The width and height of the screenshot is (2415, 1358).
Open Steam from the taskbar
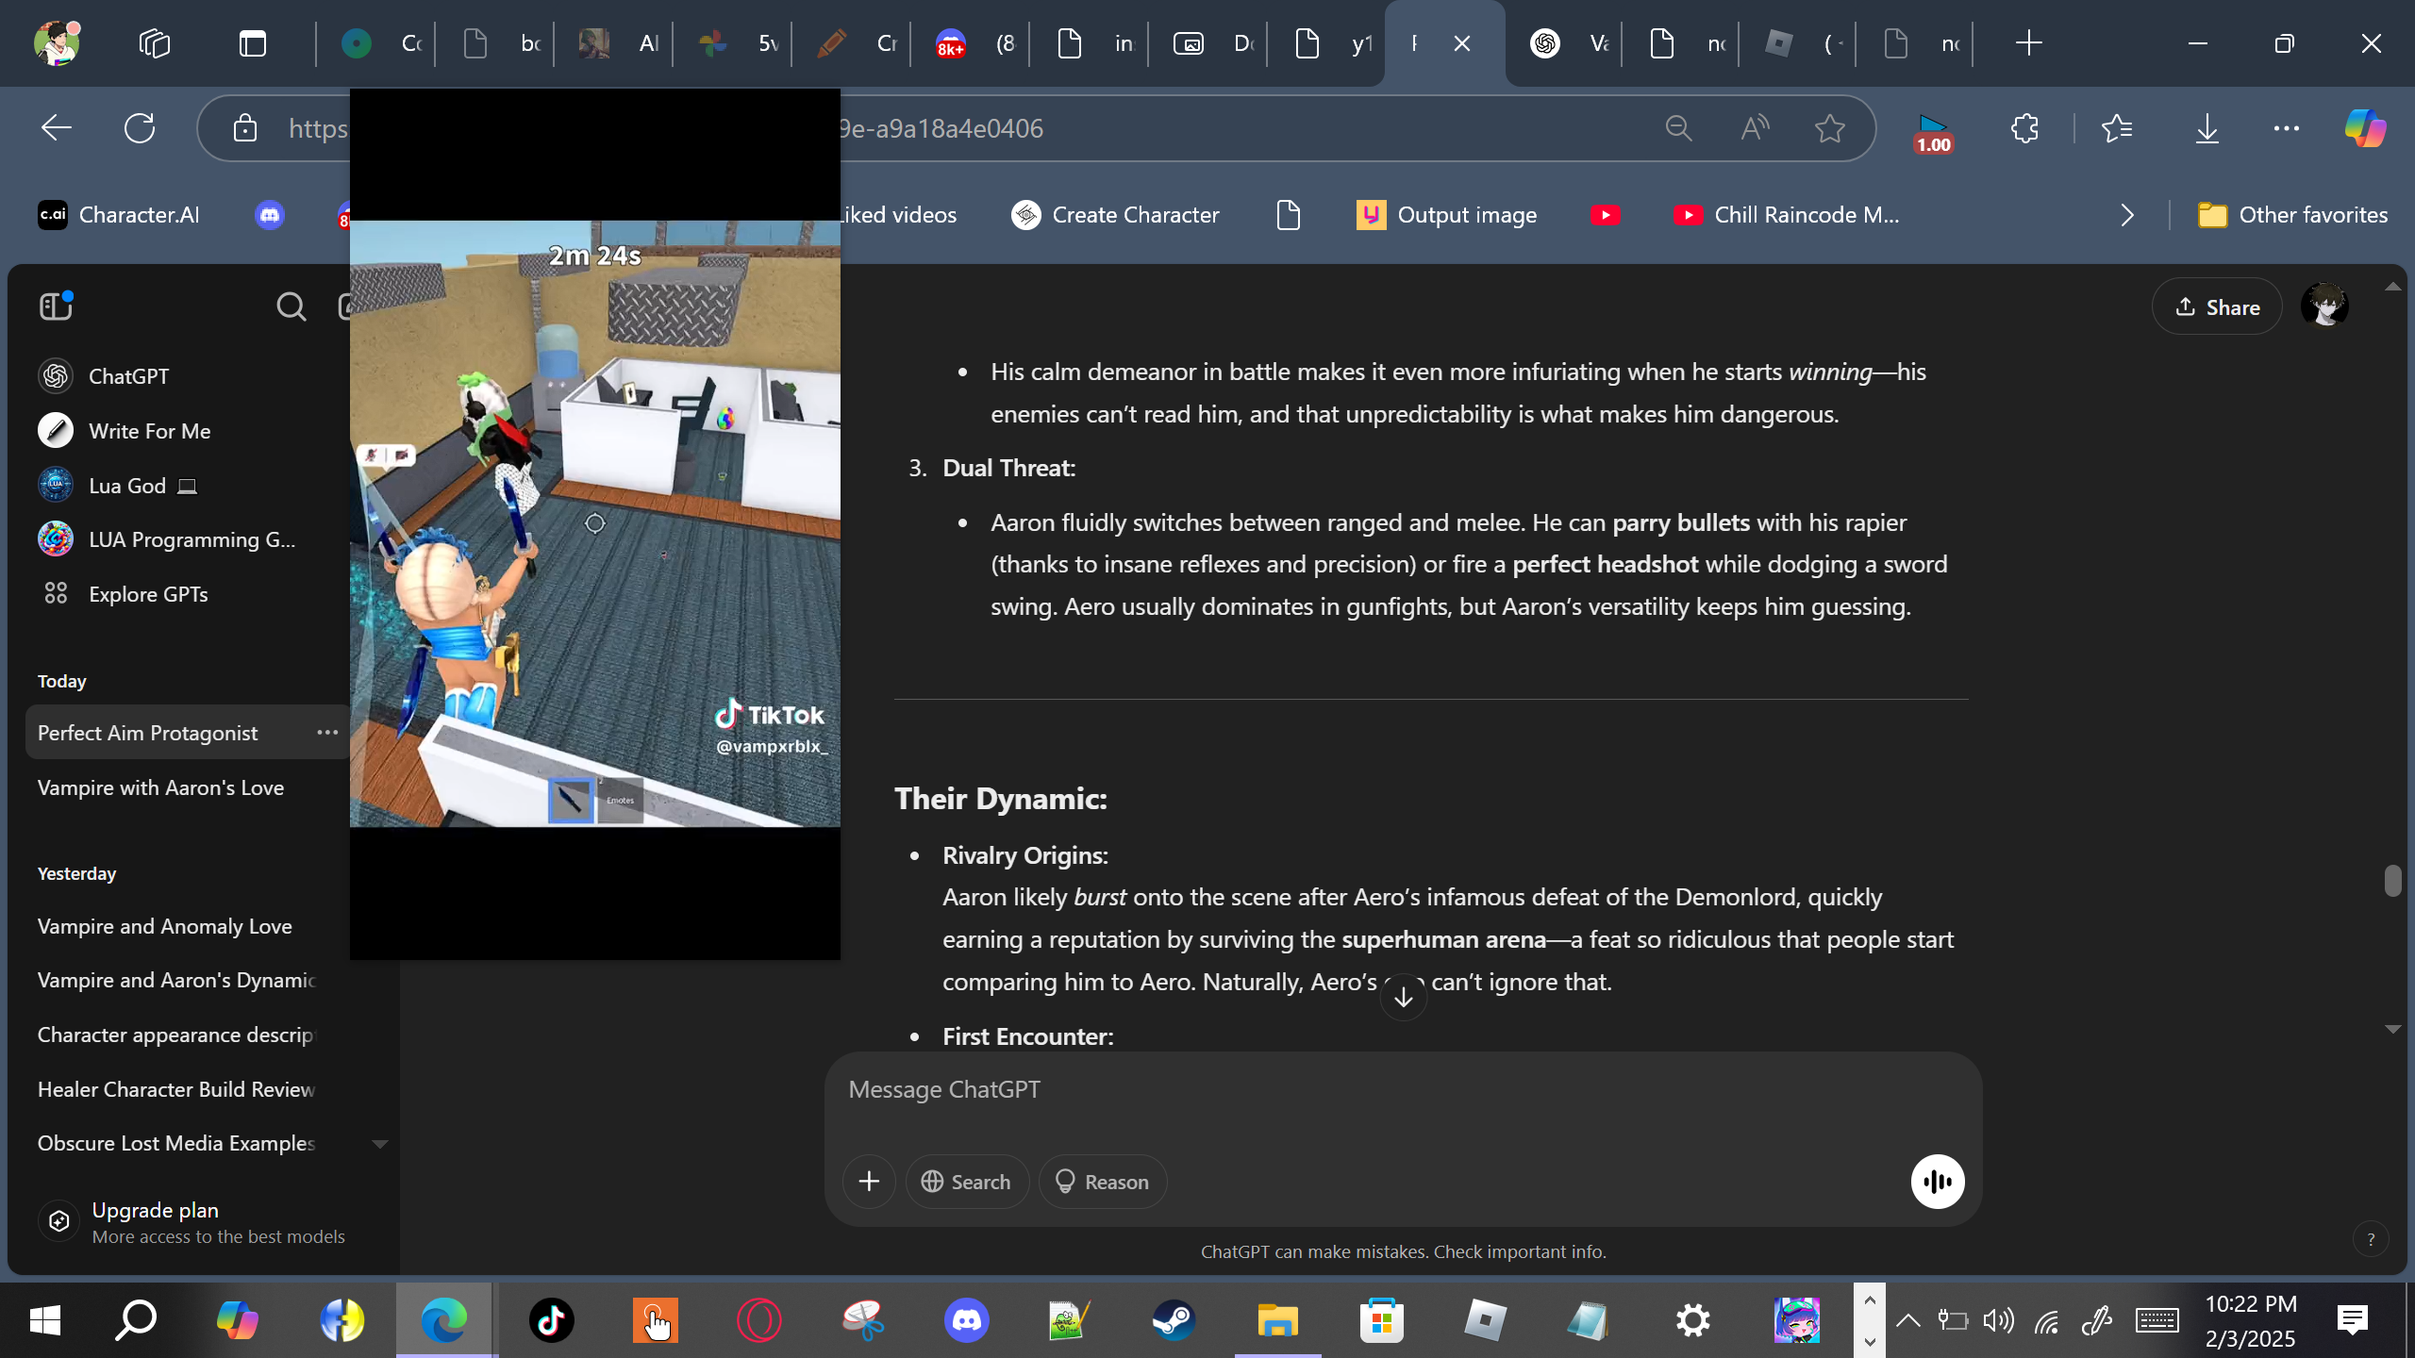tap(1174, 1320)
